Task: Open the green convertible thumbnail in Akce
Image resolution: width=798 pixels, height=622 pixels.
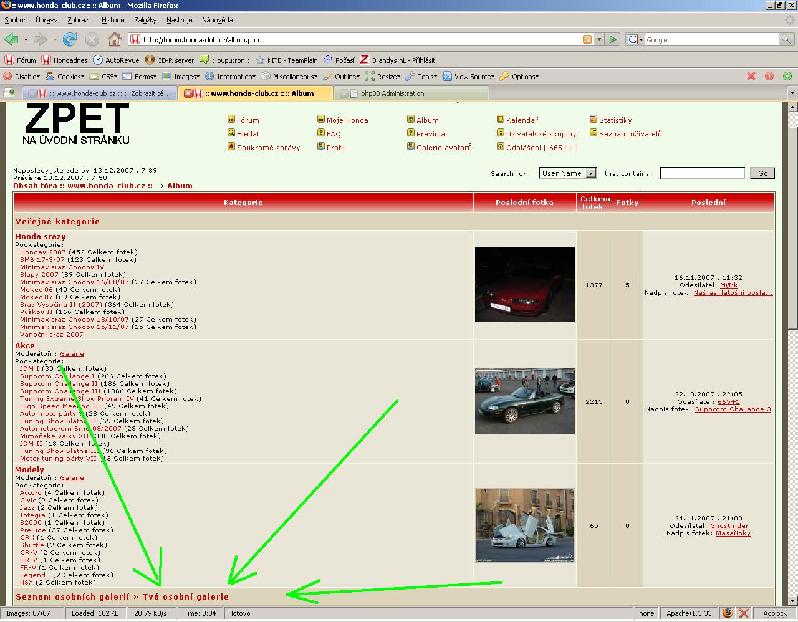Action: pyautogui.click(x=524, y=401)
